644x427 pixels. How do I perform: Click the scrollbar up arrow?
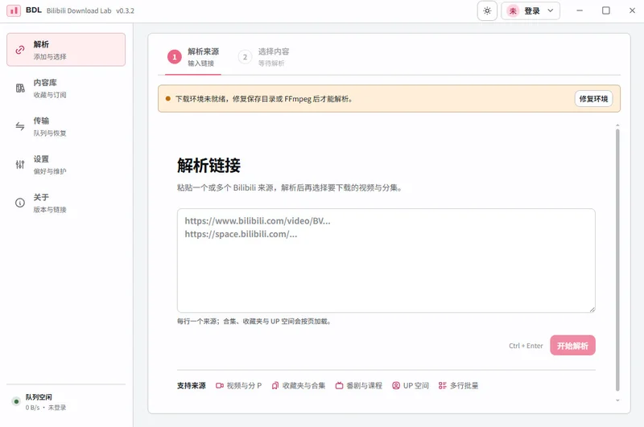617,125
